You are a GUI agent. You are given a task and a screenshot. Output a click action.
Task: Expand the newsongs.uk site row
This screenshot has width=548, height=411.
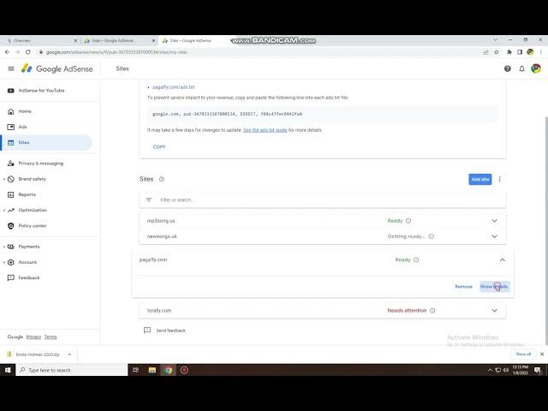pos(494,236)
